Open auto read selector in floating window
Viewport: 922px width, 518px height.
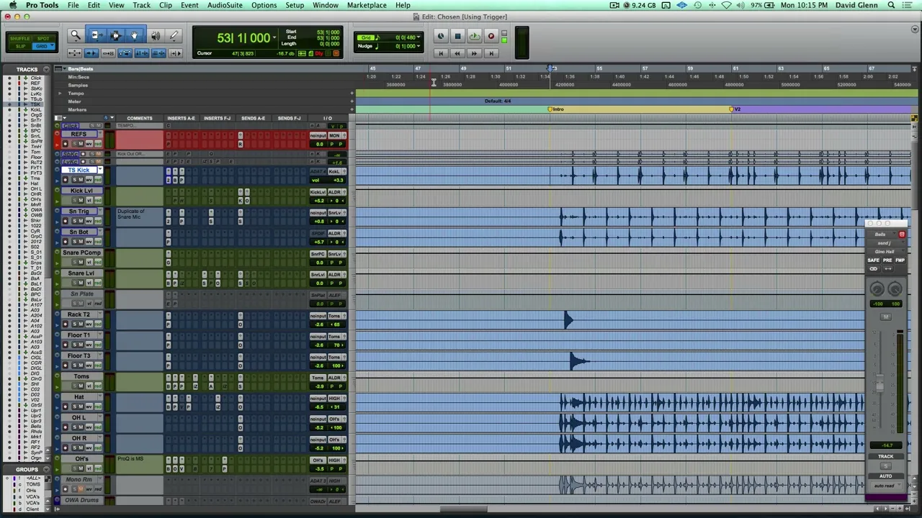(x=885, y=486)
